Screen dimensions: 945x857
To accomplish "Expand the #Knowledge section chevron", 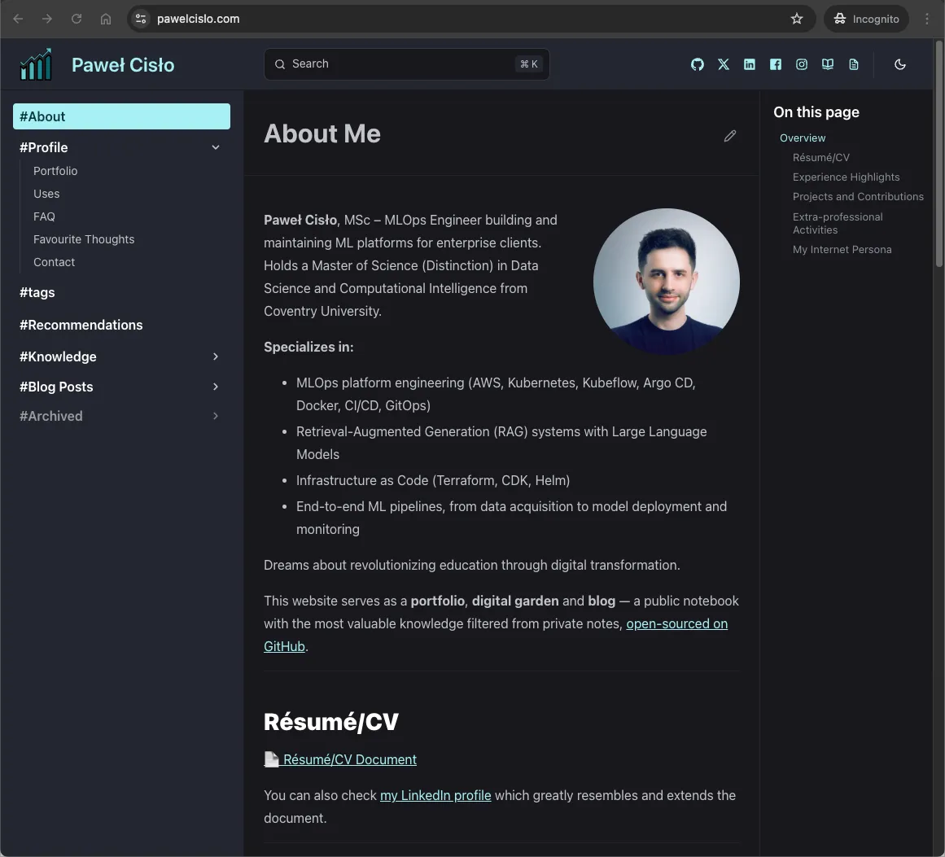I will (216, 356).
